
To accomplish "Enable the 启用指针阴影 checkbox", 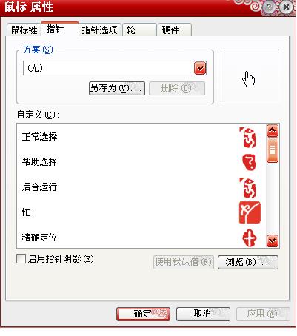I will [x=21, y=259].
